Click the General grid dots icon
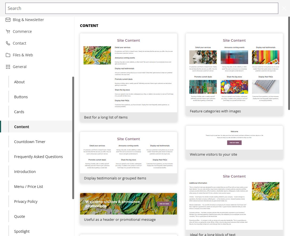The image size is (290, 236). click(8, 67)
